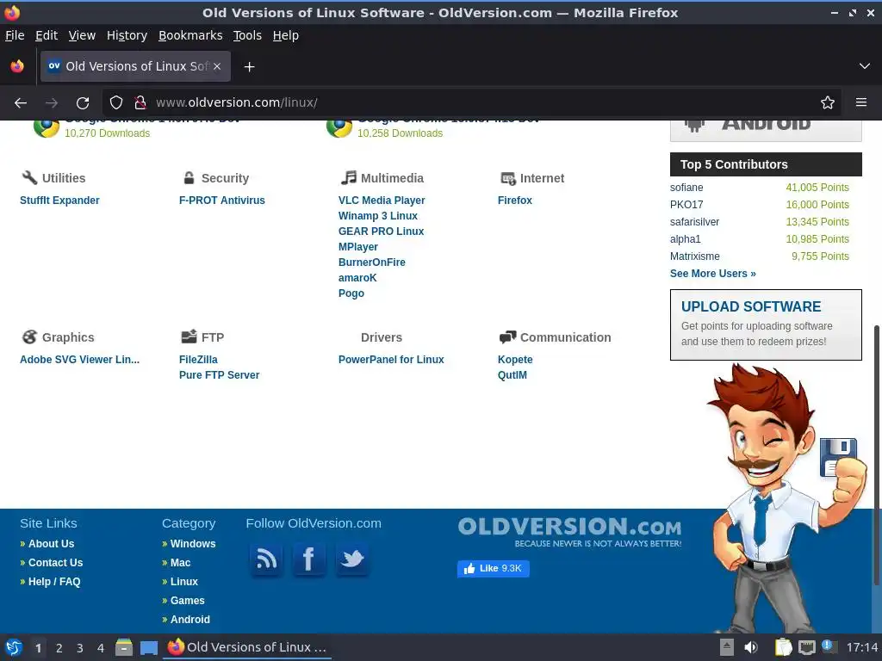
Task: Open the Firefox View icon
Action: pos(17,66)
